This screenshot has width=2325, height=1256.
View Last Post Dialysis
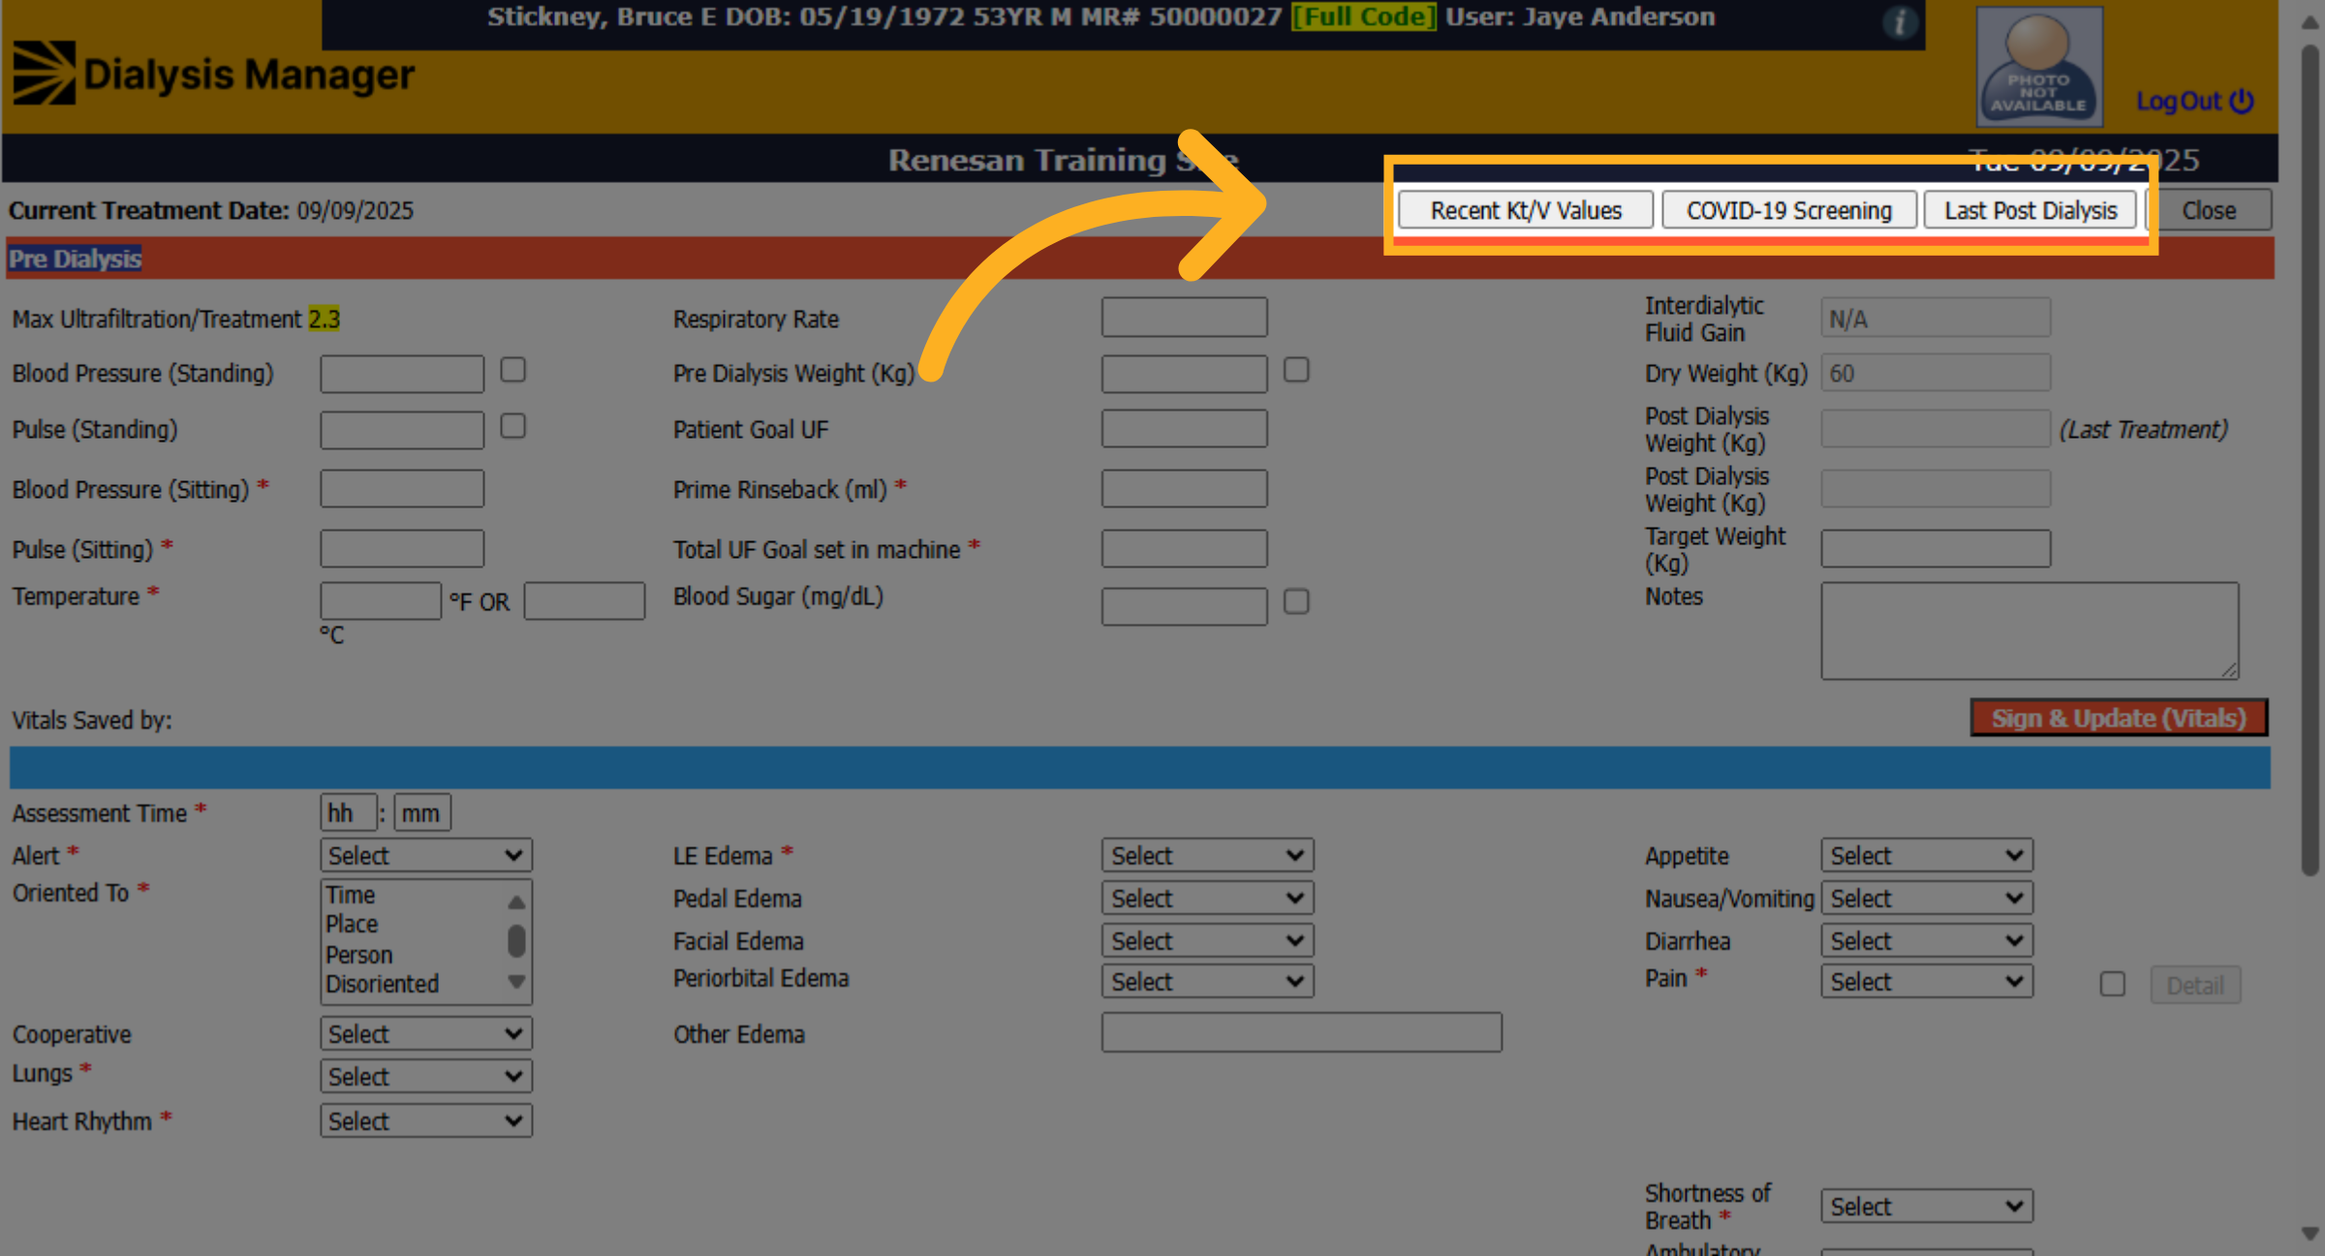2030,210
